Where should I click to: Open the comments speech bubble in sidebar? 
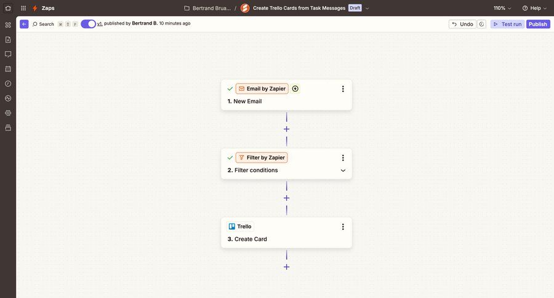(x=8, y=54)
